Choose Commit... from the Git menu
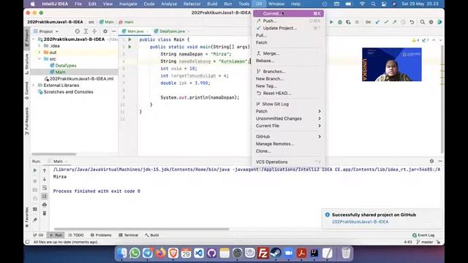468x263 pixels. coord(288,13)
